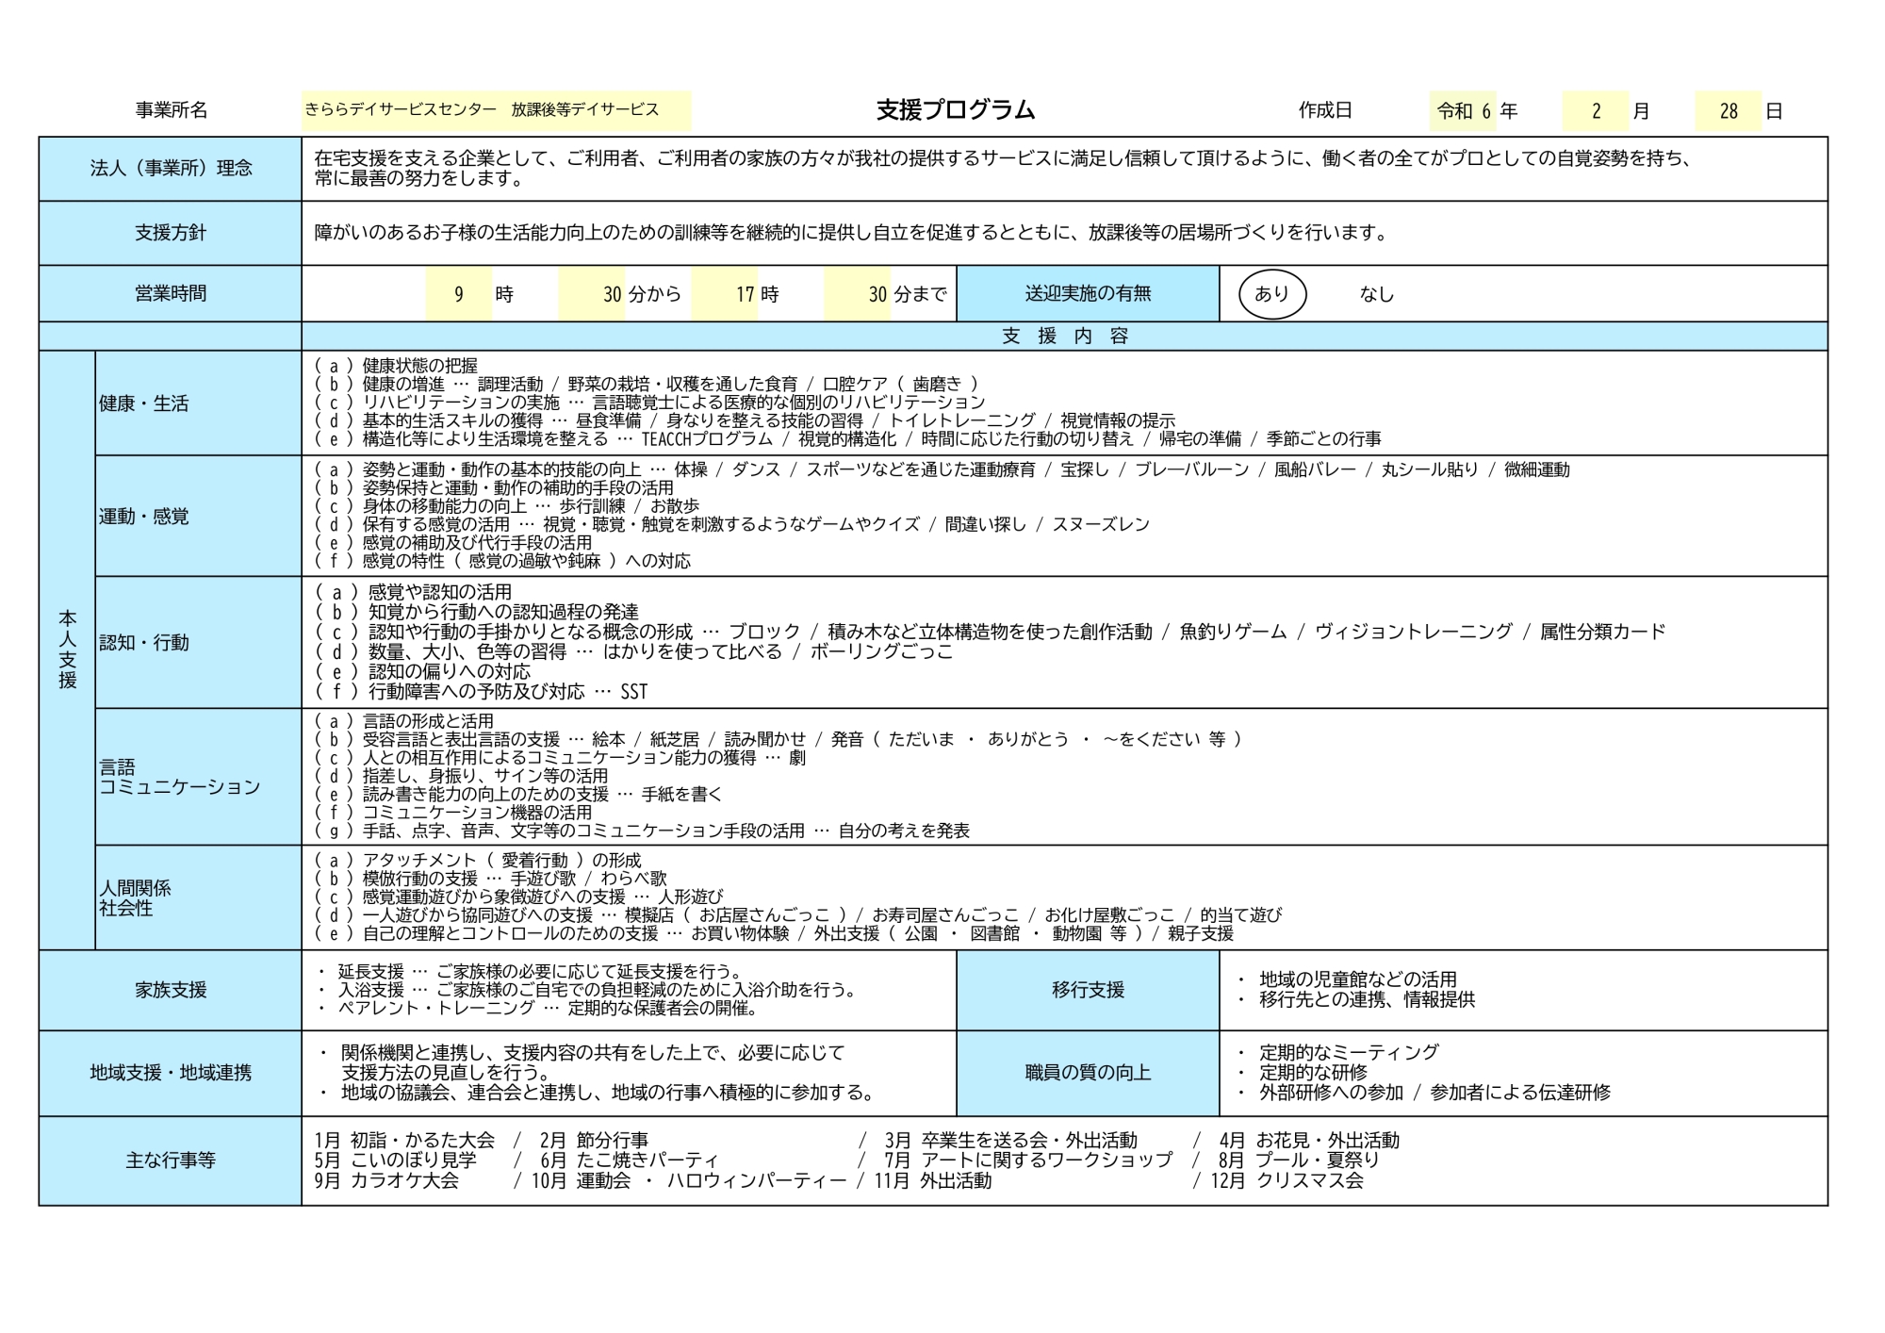Click the bullet 地域の児童館などの活用
The image size is (1885, 1333).
pyautogui.click(x=1347, y=980)
